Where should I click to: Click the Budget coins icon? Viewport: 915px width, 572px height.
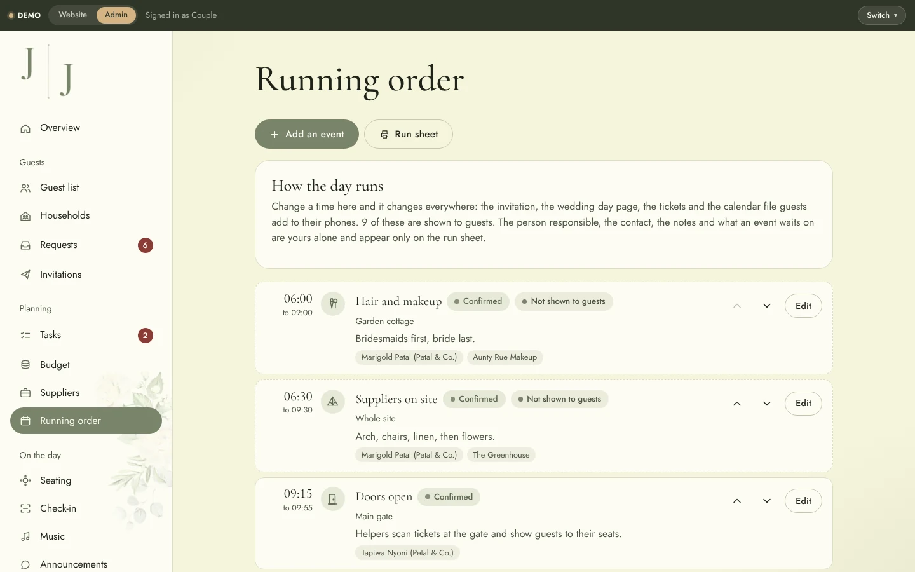25,365
